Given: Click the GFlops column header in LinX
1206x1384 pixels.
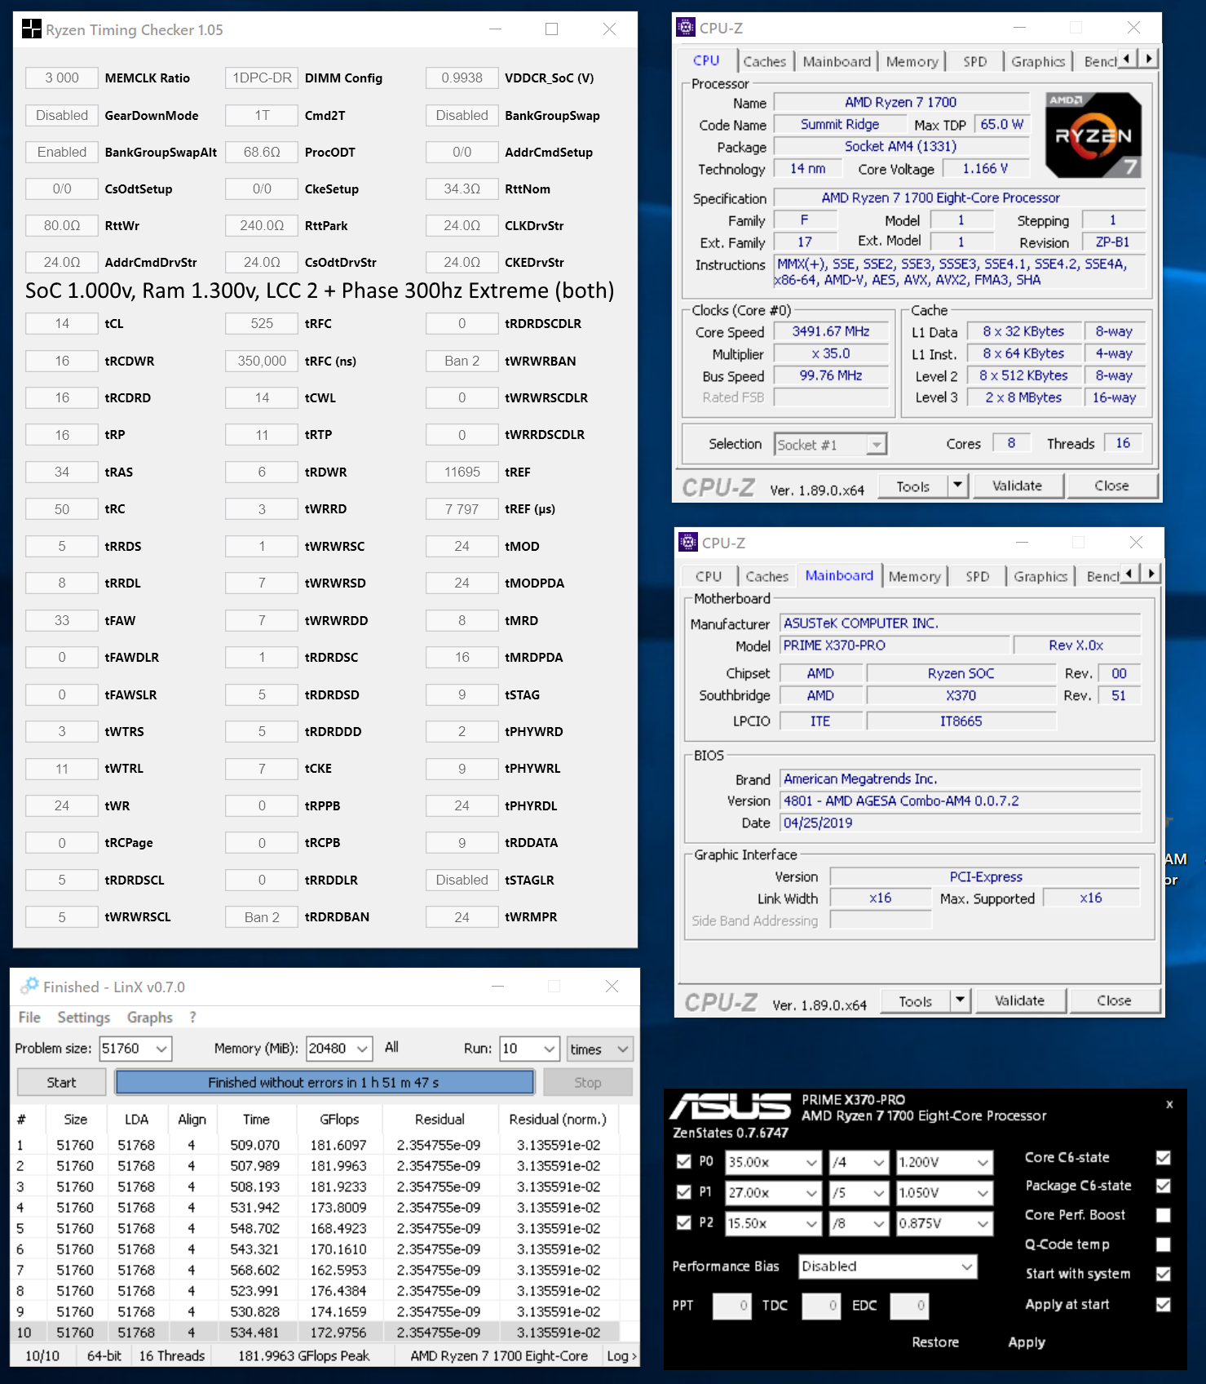Looking at the screenshot, I should tap(339, 1120).
